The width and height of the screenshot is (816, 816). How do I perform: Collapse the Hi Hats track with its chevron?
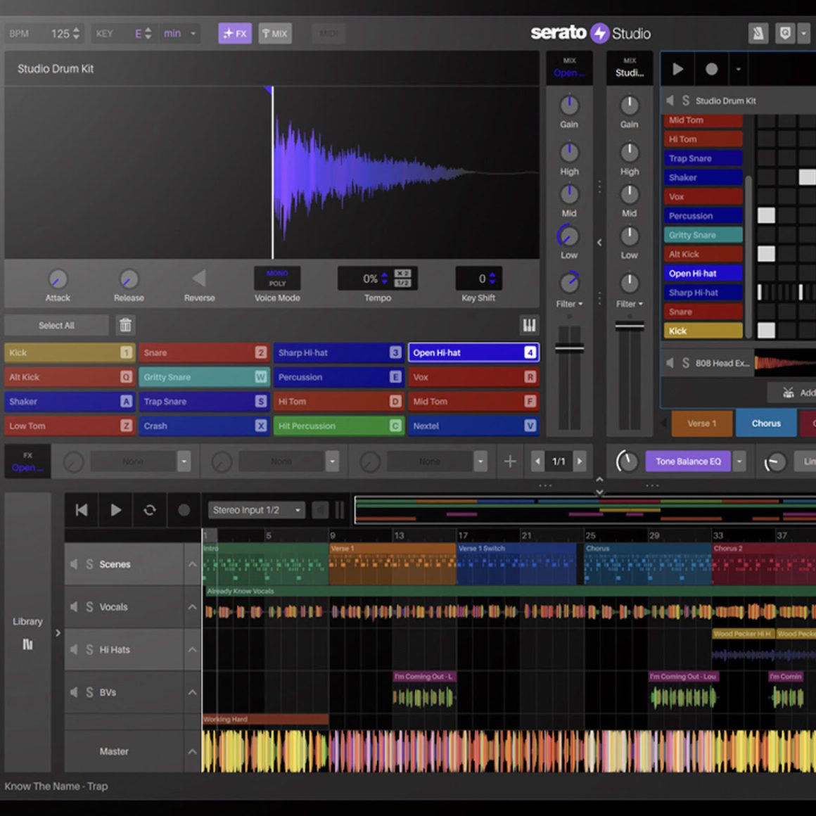pyautogui.click(x=192, y=649)
